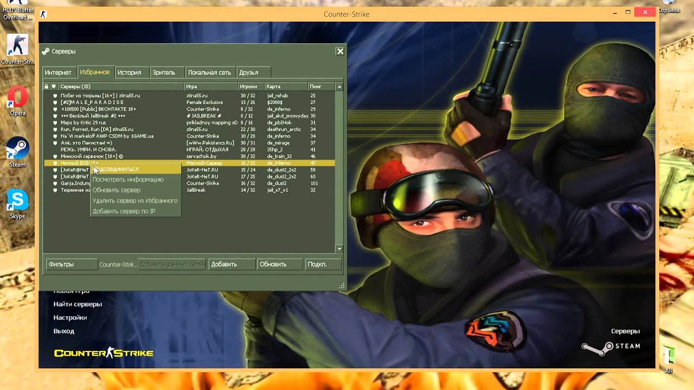
Task: Click the dialog resize grip corner
Action: click(342, 286)
